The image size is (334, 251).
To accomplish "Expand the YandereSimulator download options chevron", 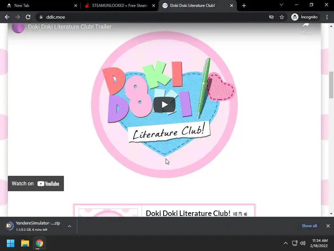I will click(x=69, y=226).
